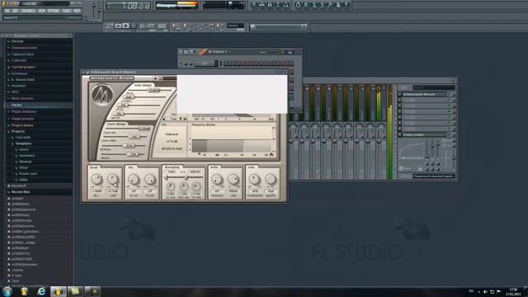The height and width of the screenshot is (297, 528).
Task: Open the Utility templates folder
Action: tap(23, 180)
